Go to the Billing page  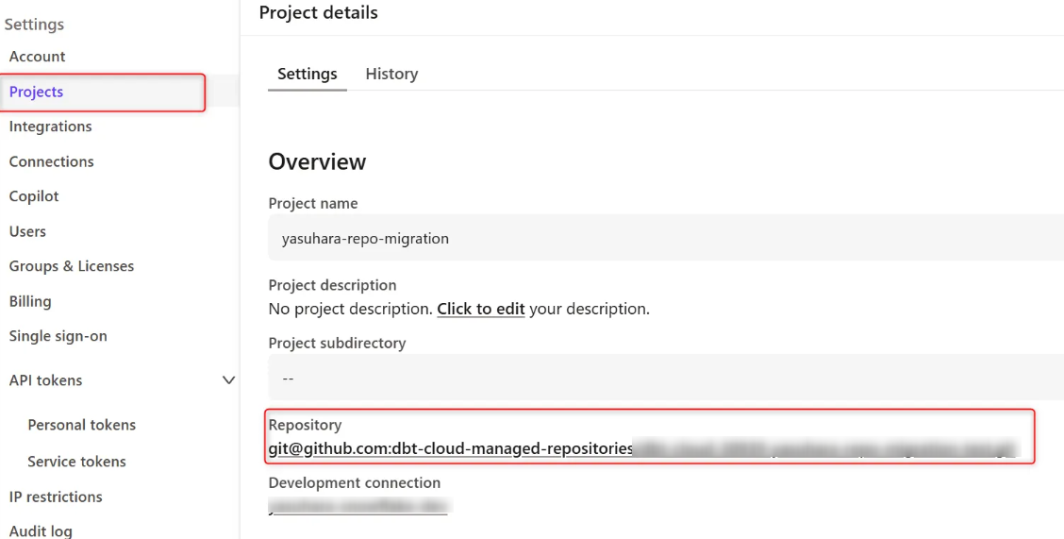30,301
